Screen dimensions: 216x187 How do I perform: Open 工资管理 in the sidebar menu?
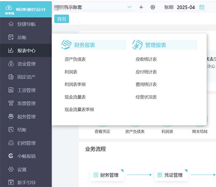(26, 90)
